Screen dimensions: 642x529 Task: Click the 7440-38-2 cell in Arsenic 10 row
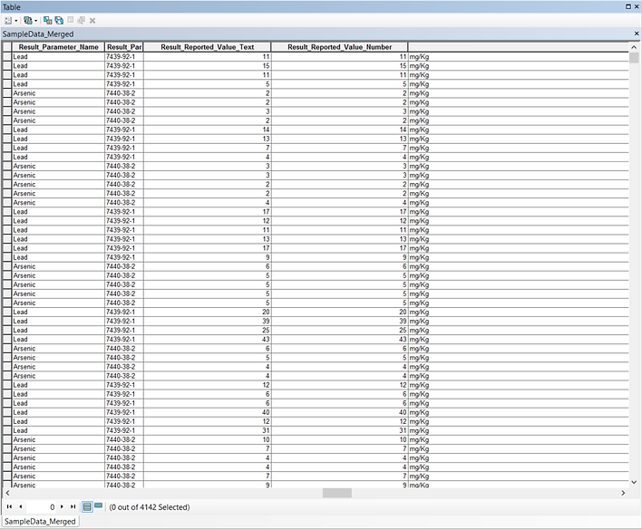[124, 440]
